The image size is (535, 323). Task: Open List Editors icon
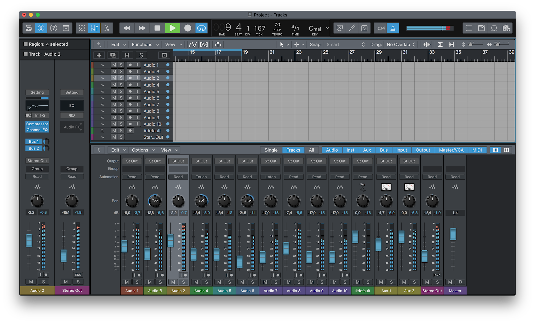click(x=469, y=28)
